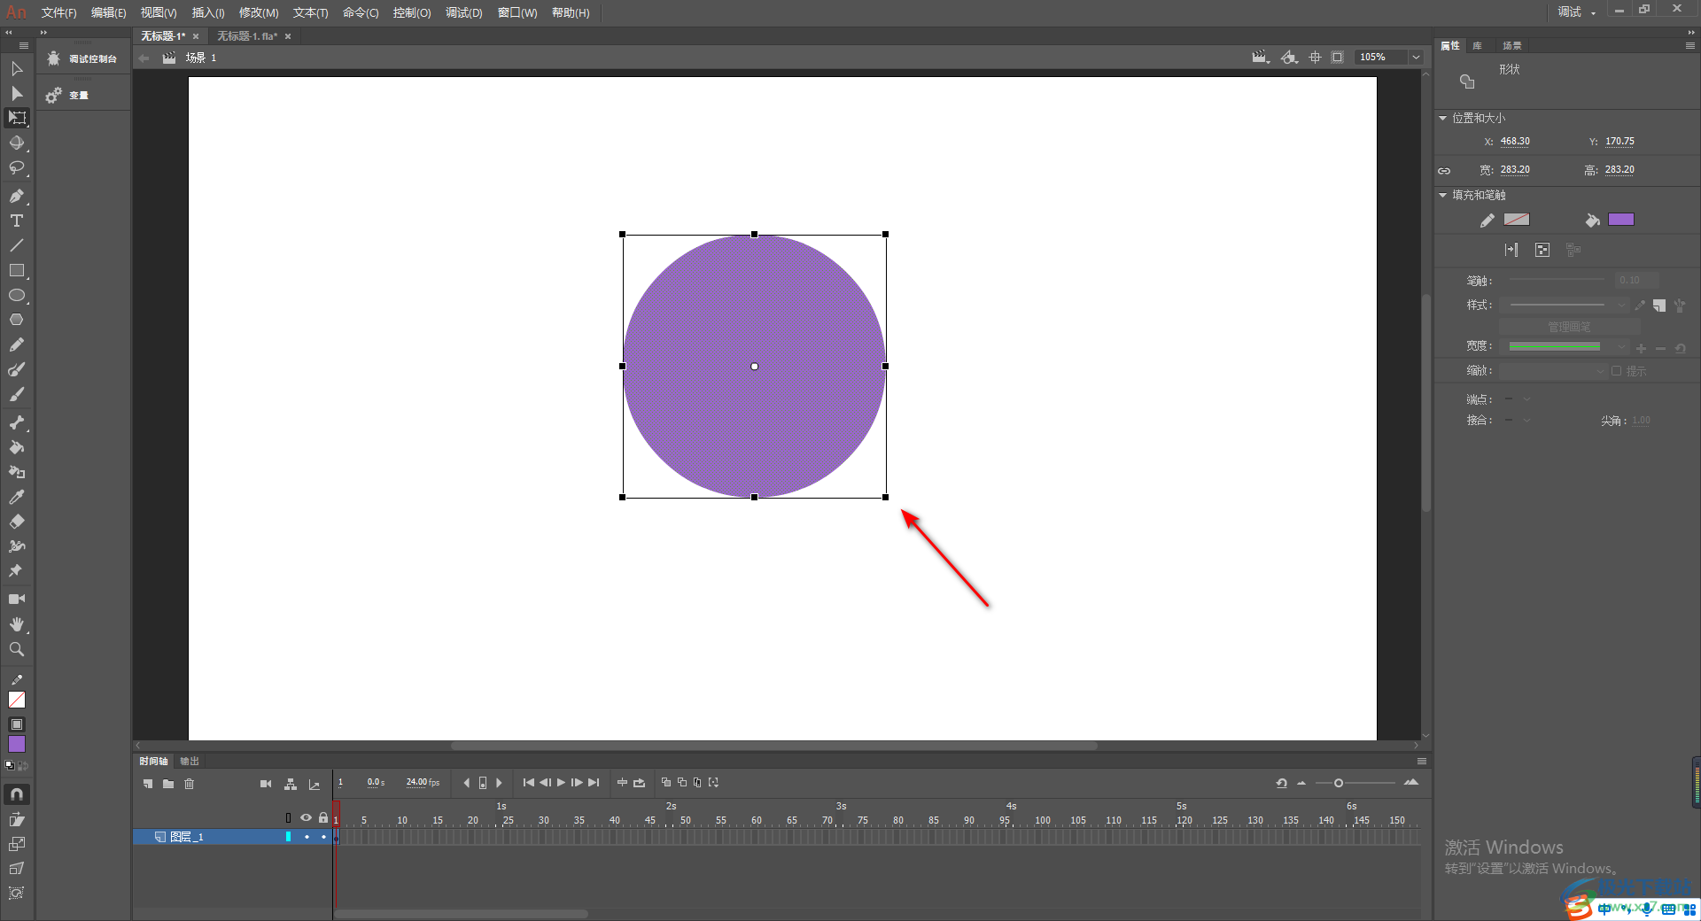This screenshot has width=1701, height=921.
Task: Play the timeline animation
Action: [561, 782]
